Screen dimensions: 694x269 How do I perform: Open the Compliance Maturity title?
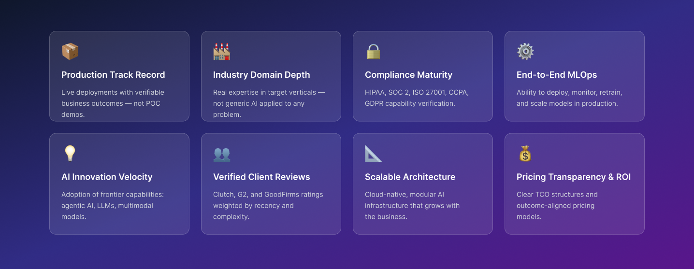408,75
